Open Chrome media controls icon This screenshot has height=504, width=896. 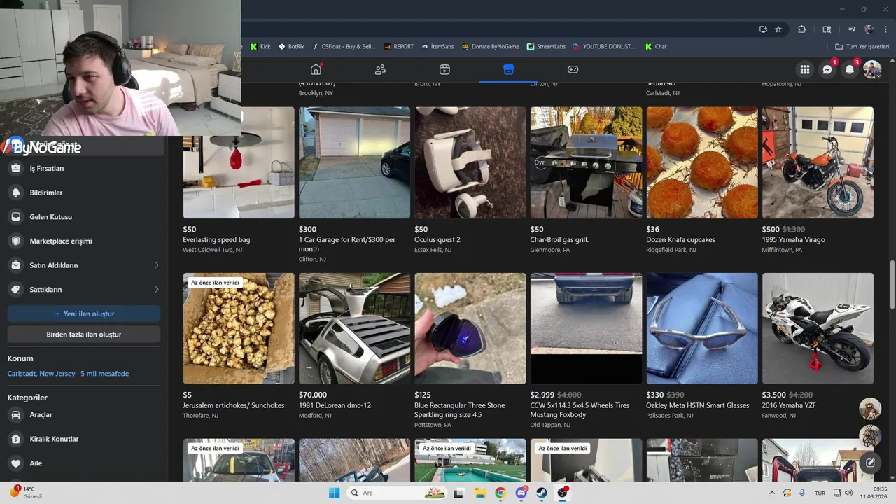pyautogui.click(x=852, y=29)
